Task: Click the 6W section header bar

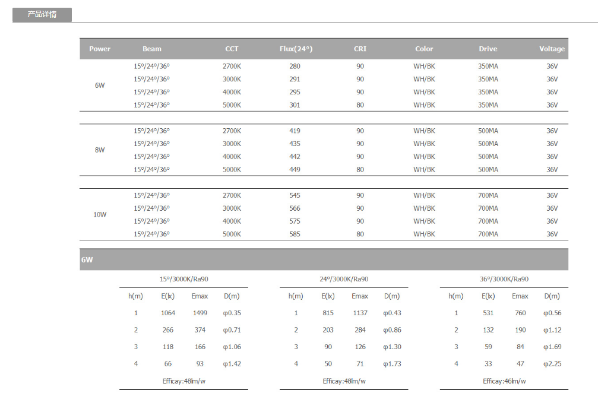Action: [x=324, y=260]
